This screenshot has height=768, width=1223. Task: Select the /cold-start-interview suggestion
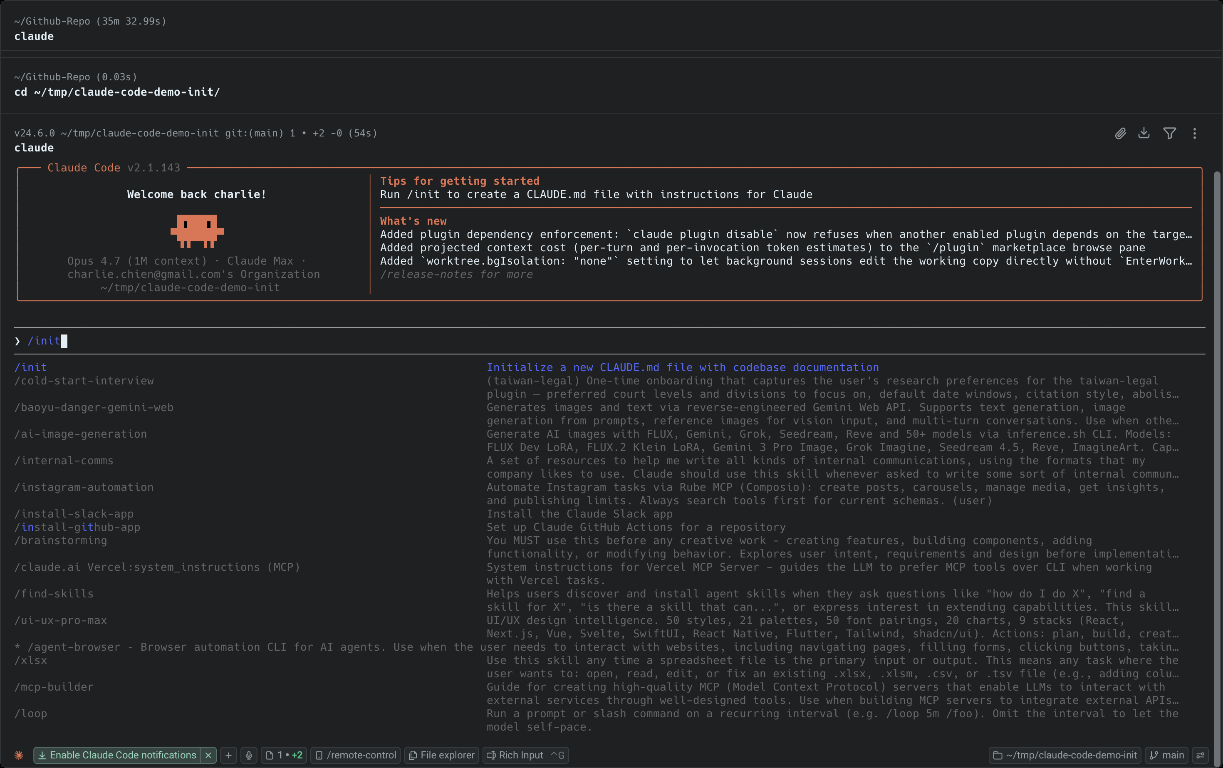84,380
